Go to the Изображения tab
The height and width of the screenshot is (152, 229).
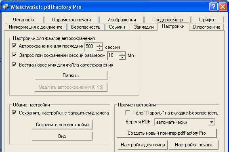(x=122, y=20)
